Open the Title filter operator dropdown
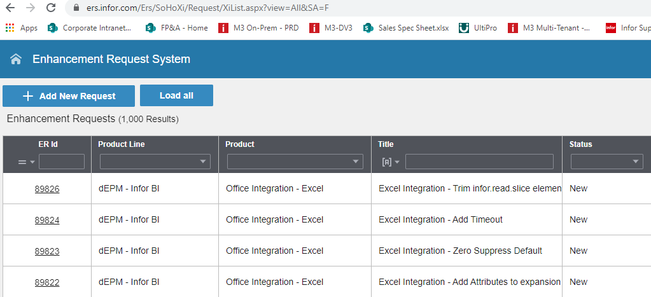 click(x=391, y=162)
